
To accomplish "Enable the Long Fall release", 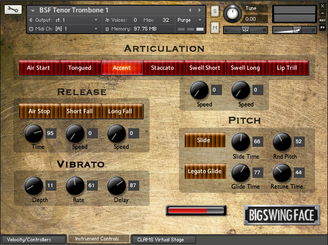I will click(123, 111).
